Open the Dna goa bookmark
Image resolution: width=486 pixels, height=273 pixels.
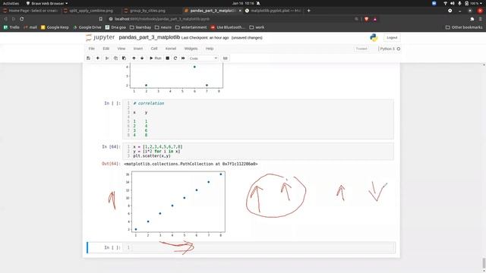(115, 27)
